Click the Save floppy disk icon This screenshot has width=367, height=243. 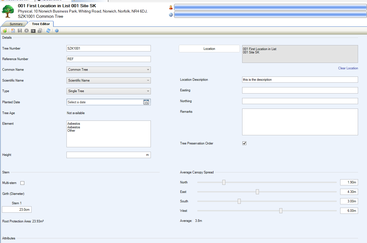coord(20,31)
